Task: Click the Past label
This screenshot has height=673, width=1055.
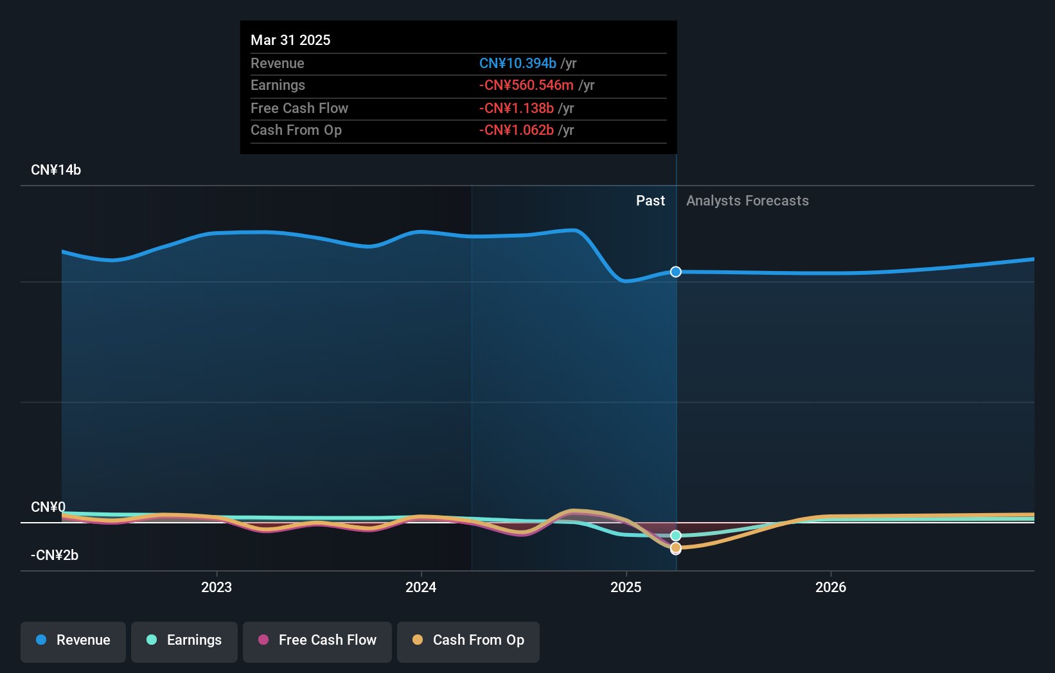Action: (650, 201)
